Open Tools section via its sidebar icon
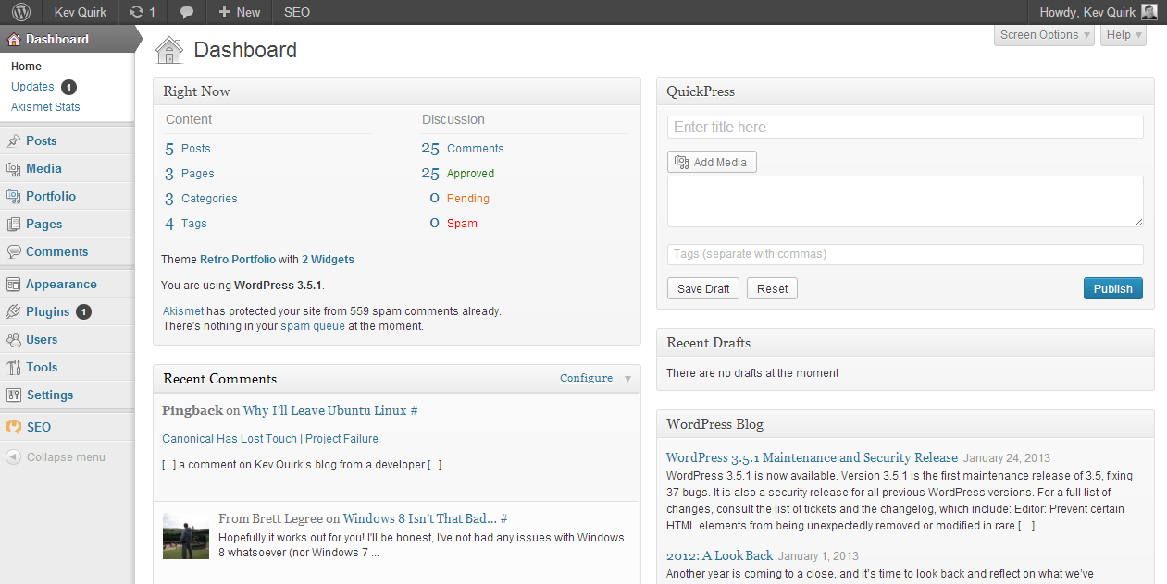 click(14, 368)
